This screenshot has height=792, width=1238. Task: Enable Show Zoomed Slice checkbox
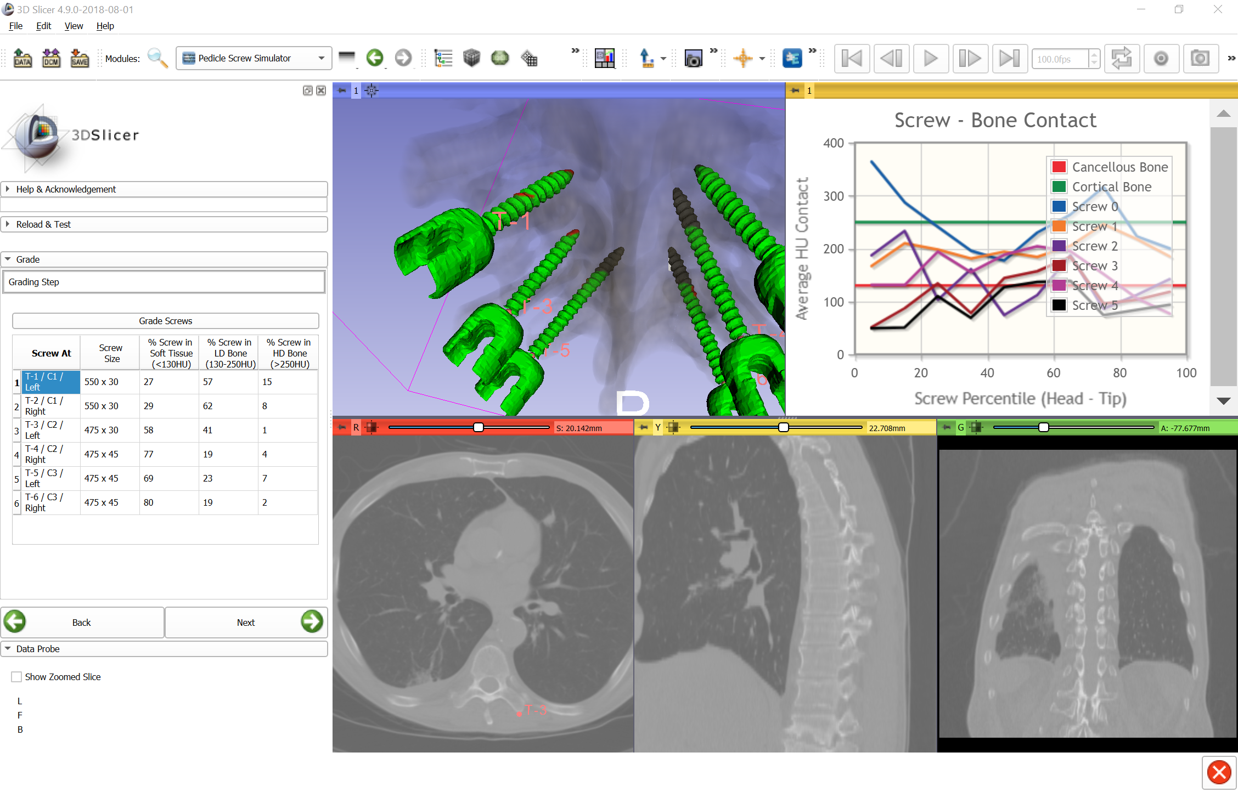17,677
